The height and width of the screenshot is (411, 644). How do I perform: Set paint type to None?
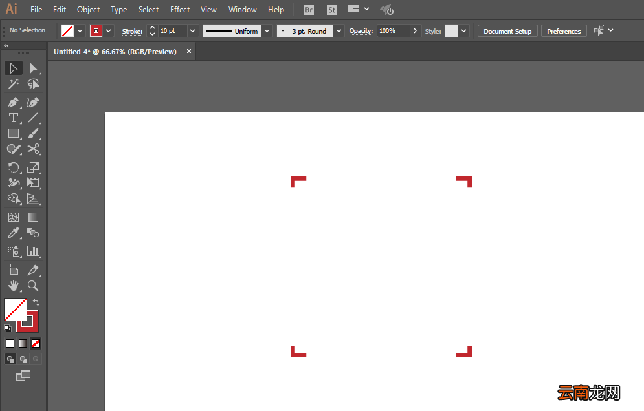pos(36,344)
